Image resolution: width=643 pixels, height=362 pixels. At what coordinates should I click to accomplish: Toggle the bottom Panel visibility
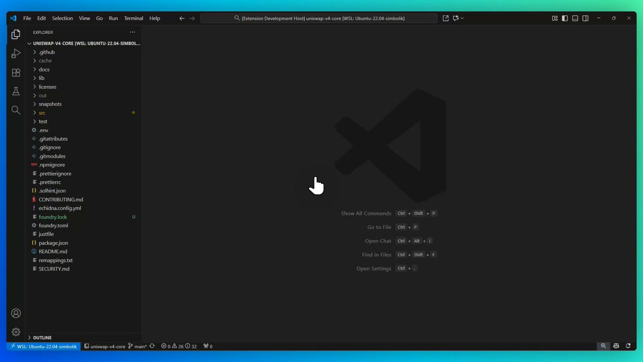[x=575, y=18]
